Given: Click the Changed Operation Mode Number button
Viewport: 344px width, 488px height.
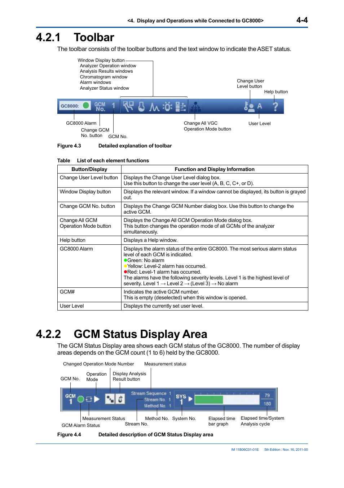Looking at the screenshot, I should (x=110, y=399).
